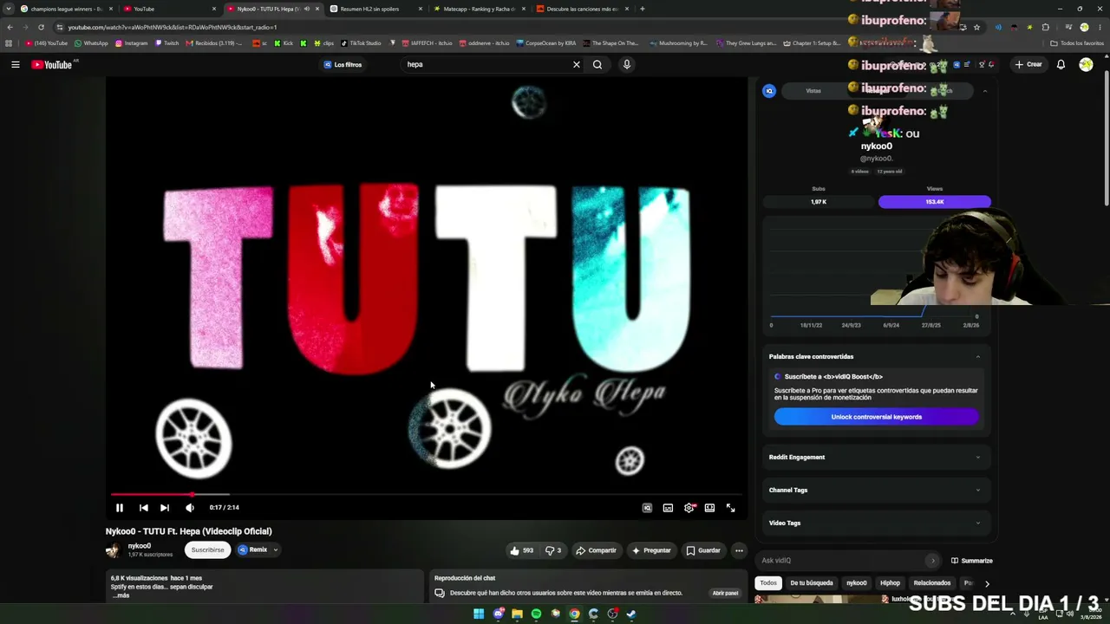Click Unlock controversial keywords button
Viewport: 1110px width, 624px height.
pos(876,417)
